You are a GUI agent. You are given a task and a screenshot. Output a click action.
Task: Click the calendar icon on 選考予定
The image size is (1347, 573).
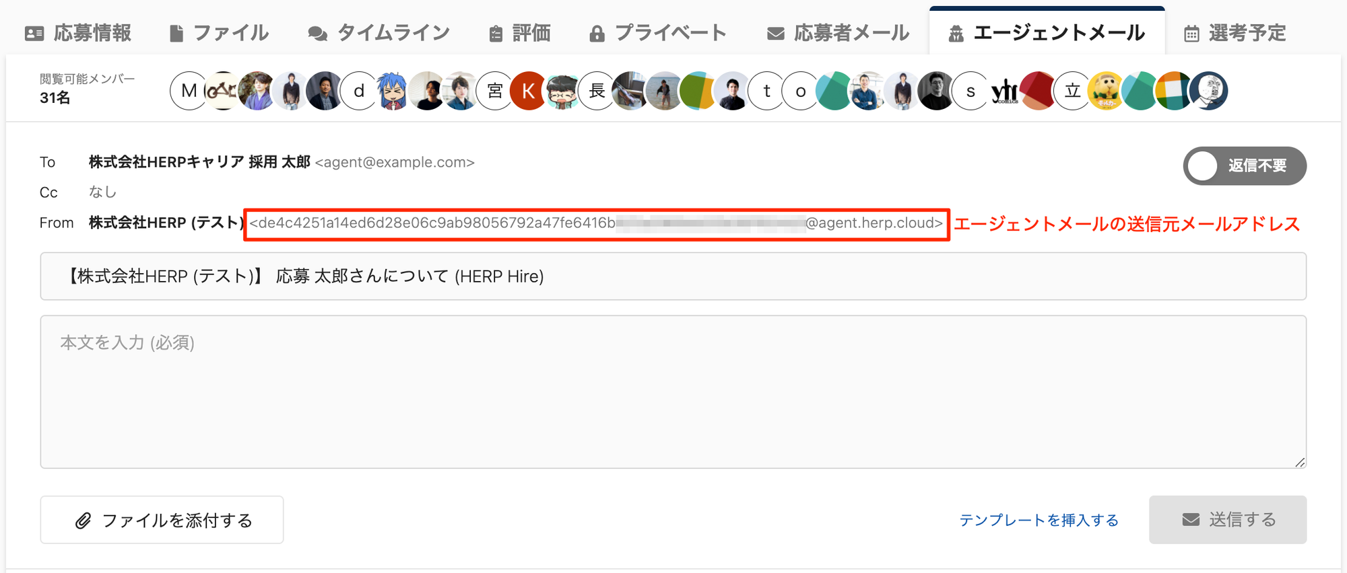(1191, 34)
